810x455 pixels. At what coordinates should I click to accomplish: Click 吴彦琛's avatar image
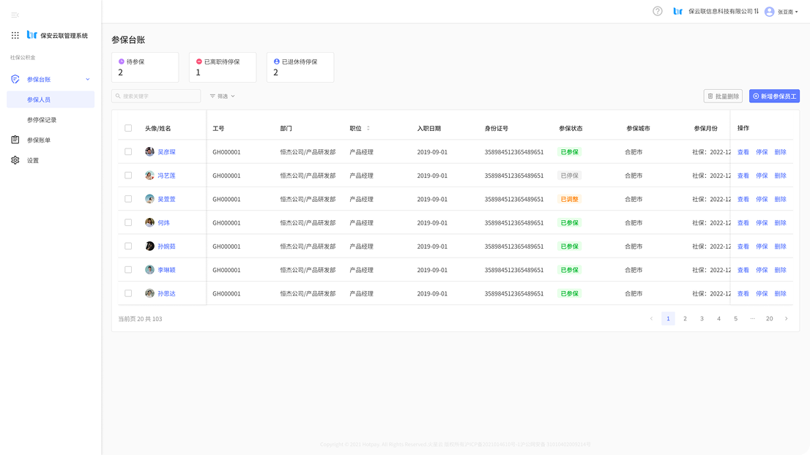[x=149, y=152]
